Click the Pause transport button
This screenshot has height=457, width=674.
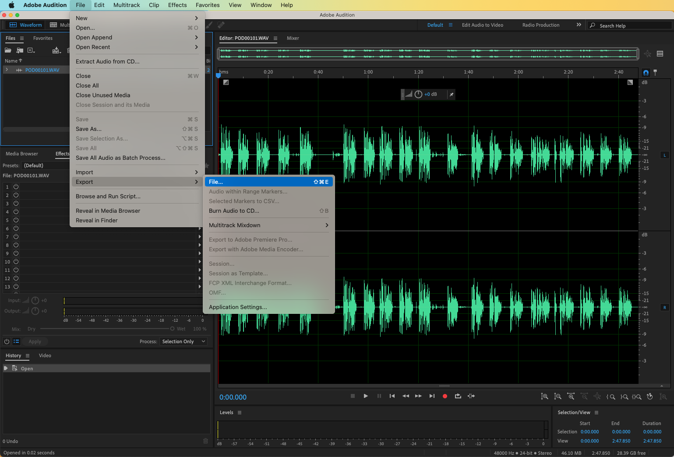(x=379, y=396)
